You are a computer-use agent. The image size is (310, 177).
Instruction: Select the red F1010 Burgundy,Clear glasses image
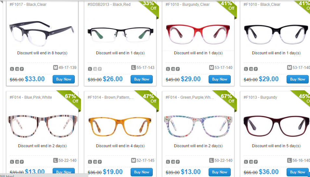(x=198, y=34)
